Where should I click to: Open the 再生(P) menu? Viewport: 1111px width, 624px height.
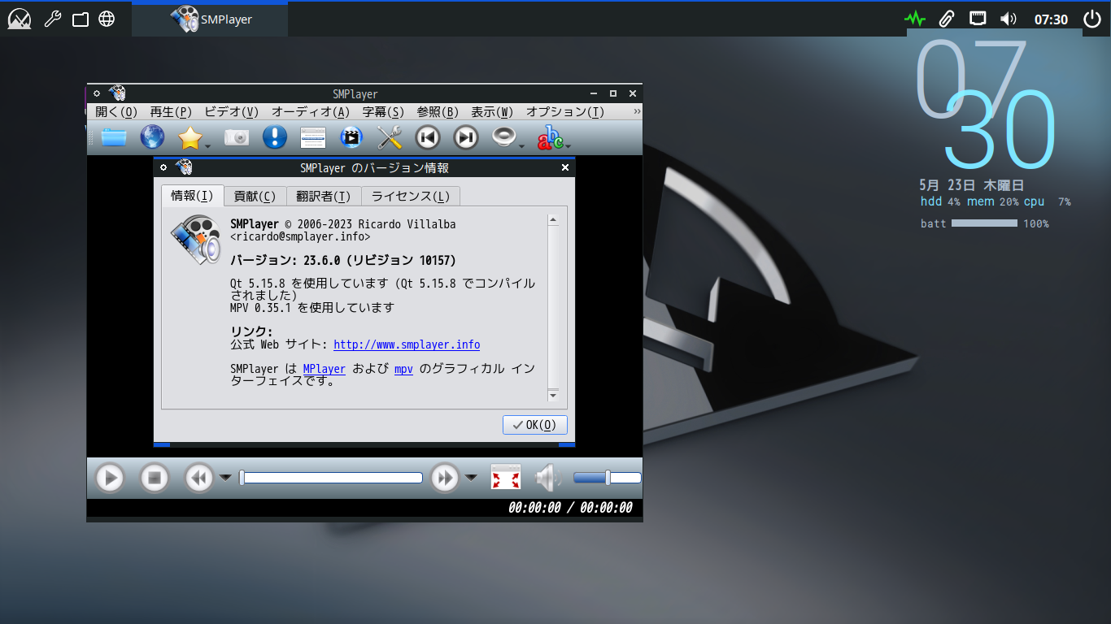[171, 111]
